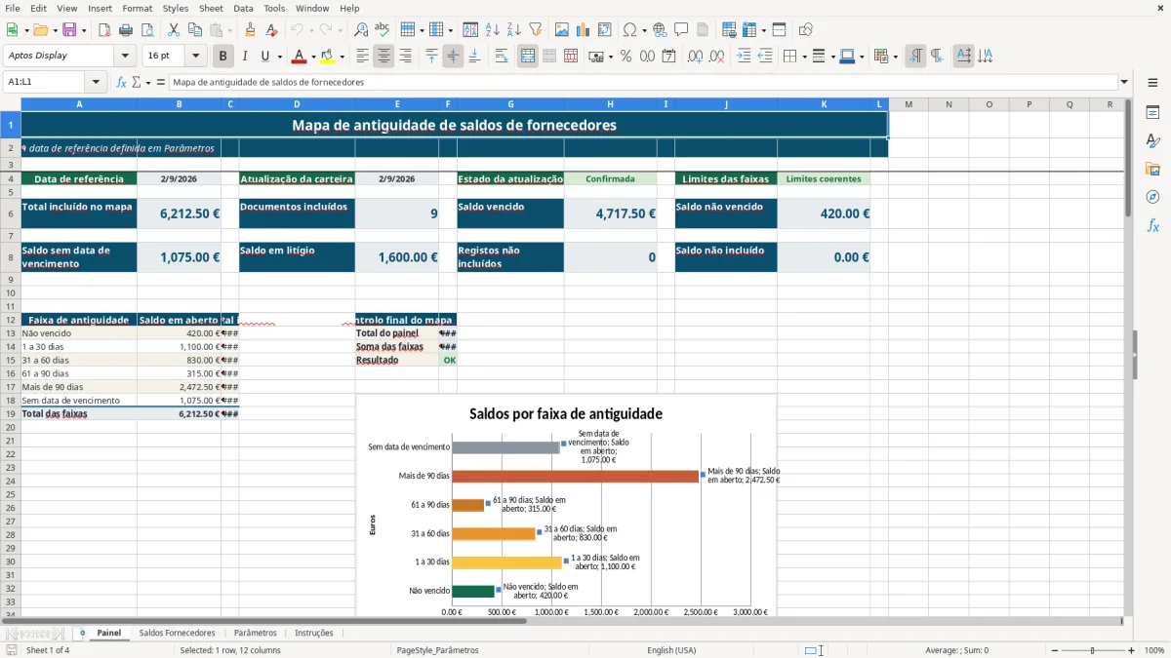This screenshot has height=658, width=1171.
Task: Increase indent icon
Action: (744, 57)
